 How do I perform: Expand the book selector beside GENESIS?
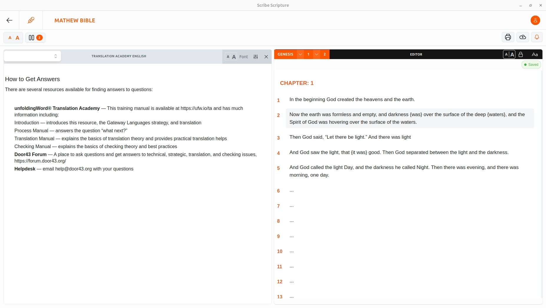(x=300, y=54)
